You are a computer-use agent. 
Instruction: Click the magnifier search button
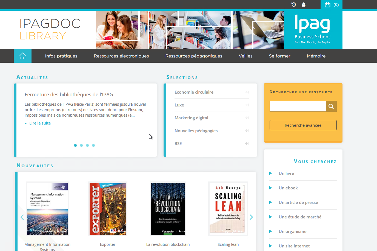(x=331, y=106)
